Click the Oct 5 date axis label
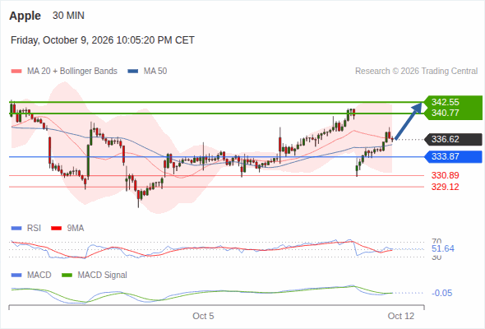The width and height of the screenshot is (485, 329). coord(203,316)
